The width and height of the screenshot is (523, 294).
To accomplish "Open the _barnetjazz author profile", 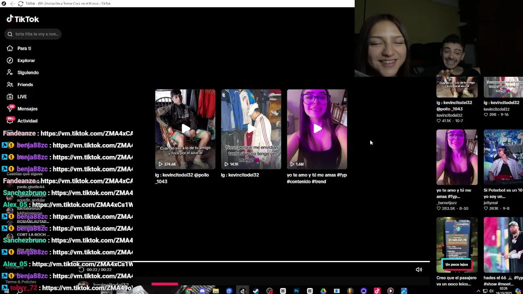I will [447, 203].
